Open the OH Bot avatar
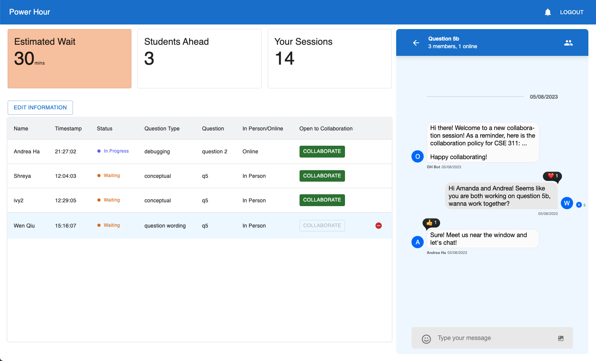 click(417, 156)
